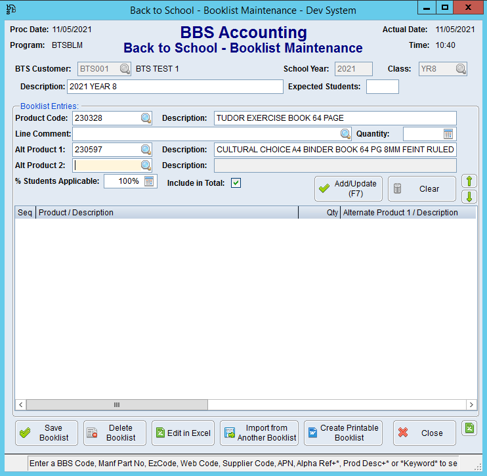Viewport: 487px width, 476px height.
Task: Click Import from Another Booklist
Action: point(259,433)
